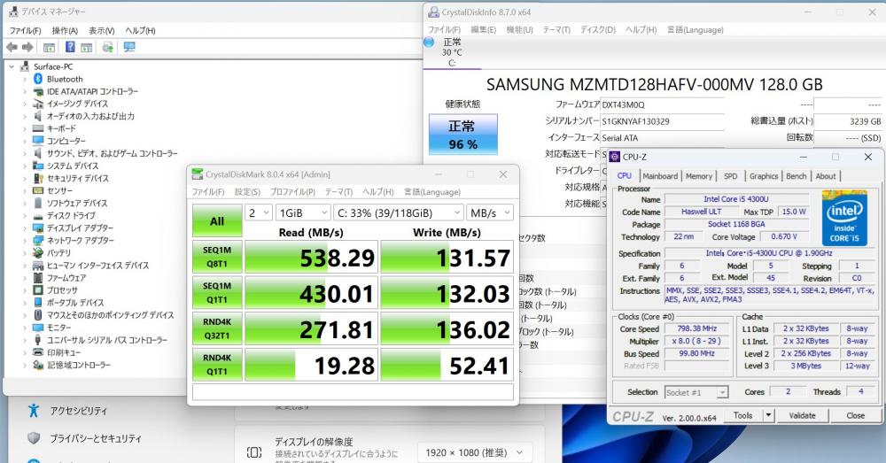
Task: Open the test count dropdown showing 2
Action: click(x=258, y=212)
